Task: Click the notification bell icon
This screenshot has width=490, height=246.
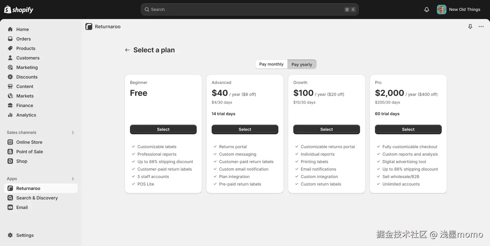Action: click(x=427, y=10)
